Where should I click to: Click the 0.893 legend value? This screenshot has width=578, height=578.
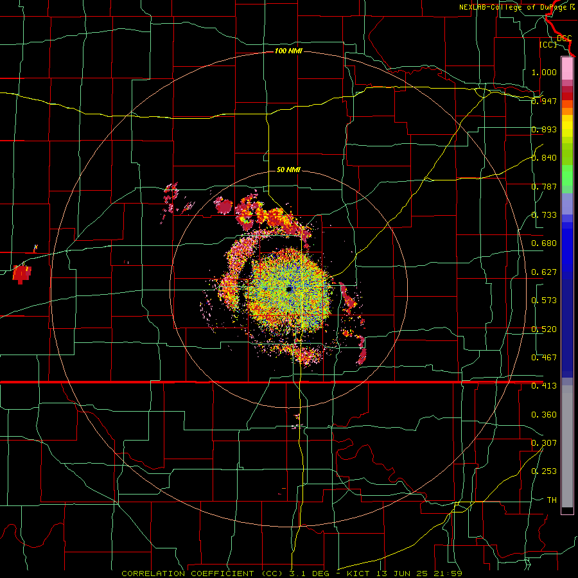[544, 129]
